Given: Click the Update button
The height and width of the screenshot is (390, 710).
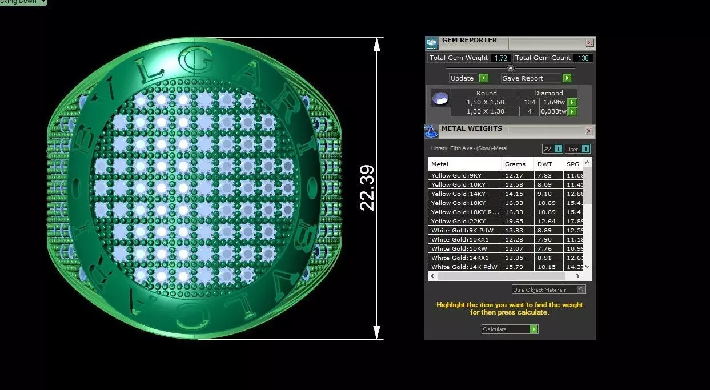Looking at the screenshot, I should (468, 78).
